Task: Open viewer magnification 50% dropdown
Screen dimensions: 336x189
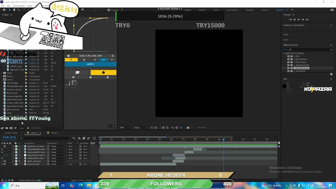Action: pos(125,128)
